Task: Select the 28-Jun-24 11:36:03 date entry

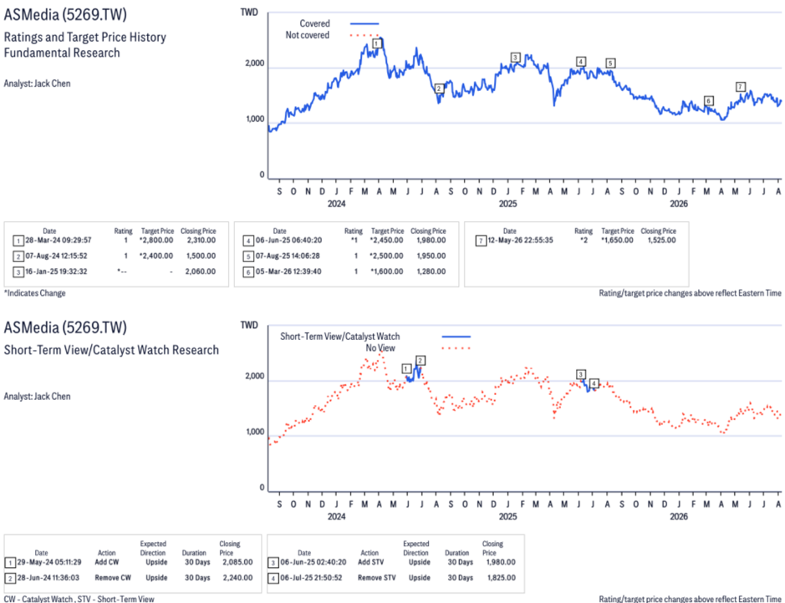Action: tap(48, 578)
